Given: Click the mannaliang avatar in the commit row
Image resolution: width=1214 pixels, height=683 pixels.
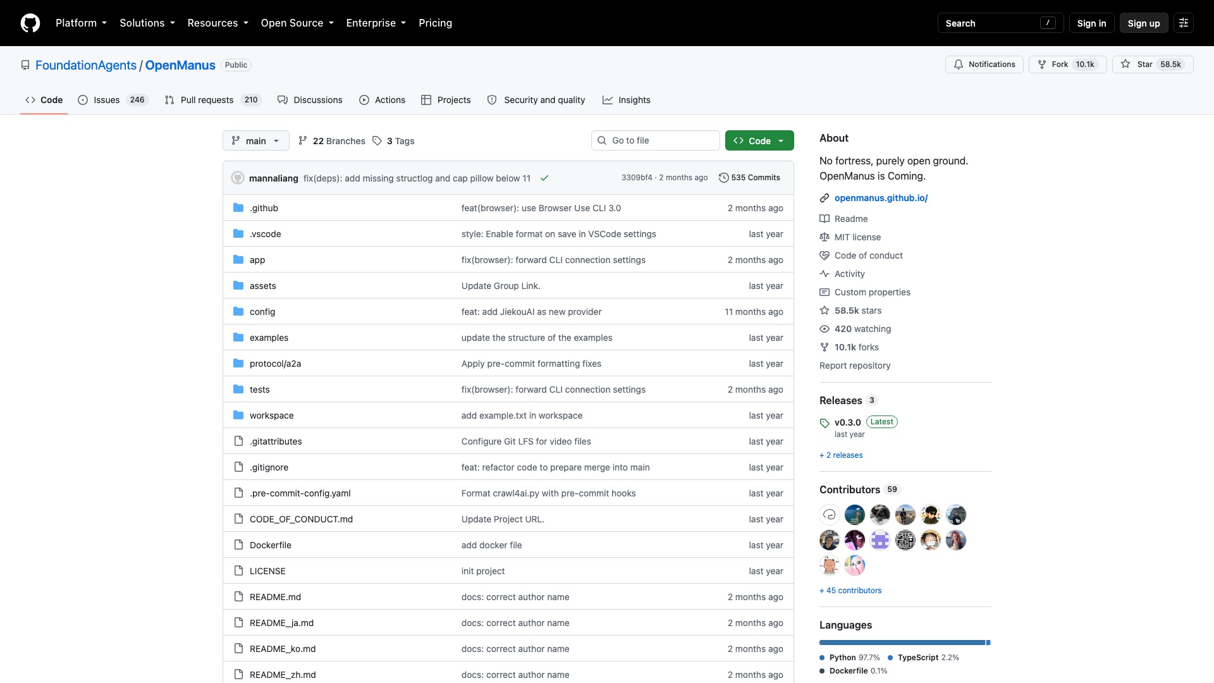Looking at the screenshot, I should click(x=238, y=178).
